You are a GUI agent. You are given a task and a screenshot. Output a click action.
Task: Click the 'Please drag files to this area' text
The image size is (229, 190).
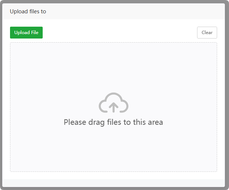click(113, 122)
